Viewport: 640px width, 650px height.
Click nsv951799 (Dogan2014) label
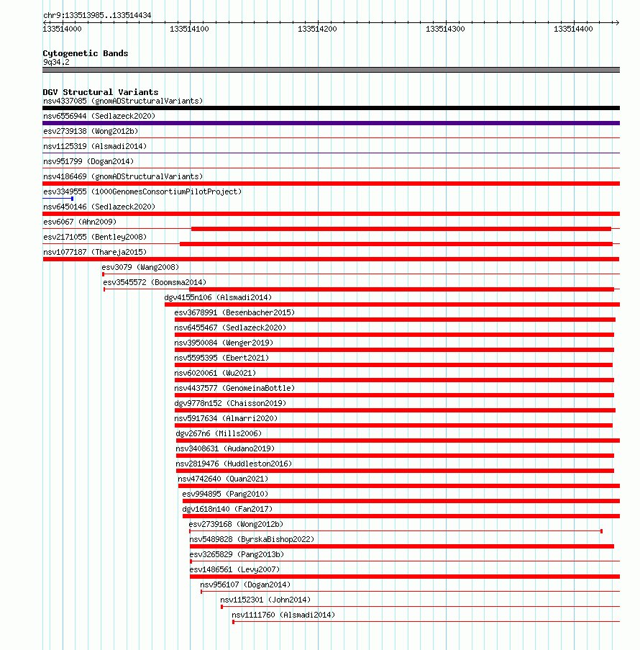click(88, 162)
